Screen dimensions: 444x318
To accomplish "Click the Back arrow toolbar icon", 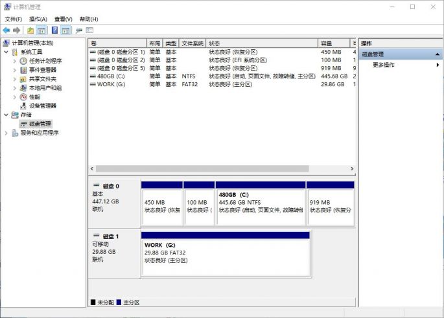I will 6,30.
